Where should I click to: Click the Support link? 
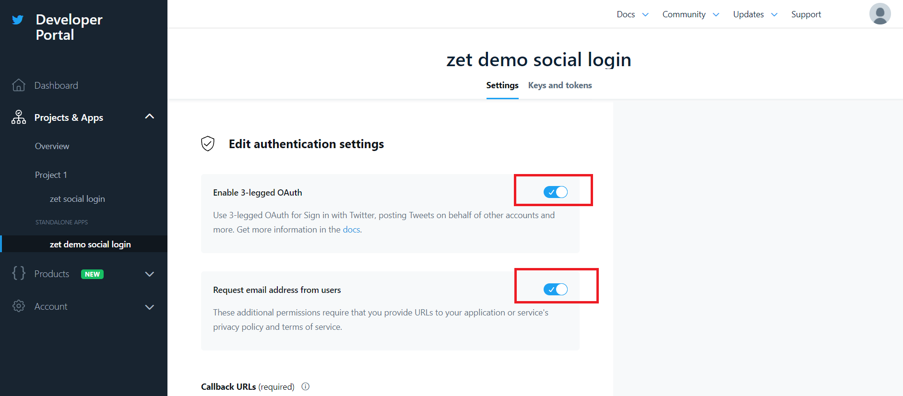tap(806, 14)
